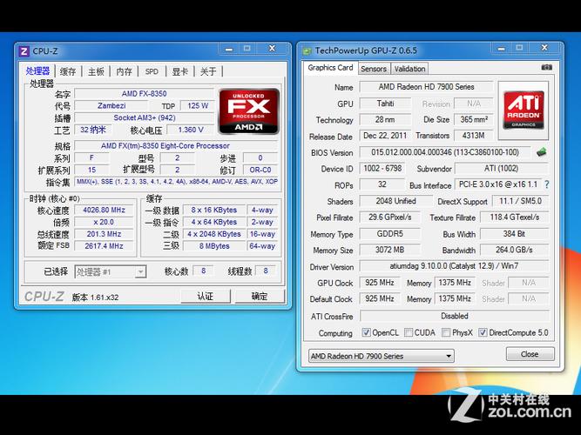This screenshot has width=581, height=435.
Task: Click the 2048 Unified shaders value
Action: [x=396, y=201]
